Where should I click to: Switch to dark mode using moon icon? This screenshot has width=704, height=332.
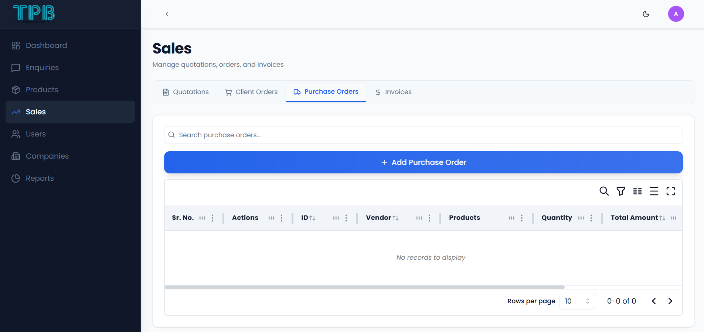(x=646, y=14)
